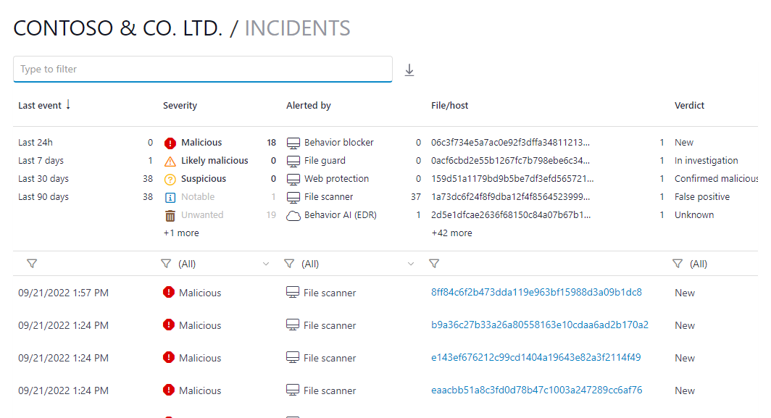This screenshot has height=418, width=771.
Task: Click the Behavior blocker monitor icon
Action: pos(294,142)
